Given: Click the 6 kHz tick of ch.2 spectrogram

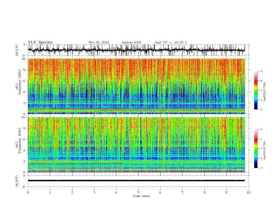Looking at the screenshot, I should 25,139.
